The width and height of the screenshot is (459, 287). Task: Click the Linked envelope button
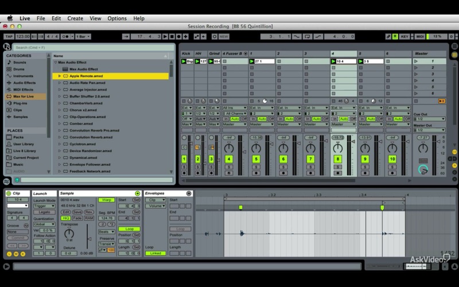(155, 253)
